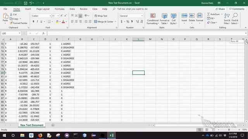The width and height of the screenshot is (248, 139).
Task: Click the Decrease Indent icon
Action: pyautogui.click(x=86, y=22)
